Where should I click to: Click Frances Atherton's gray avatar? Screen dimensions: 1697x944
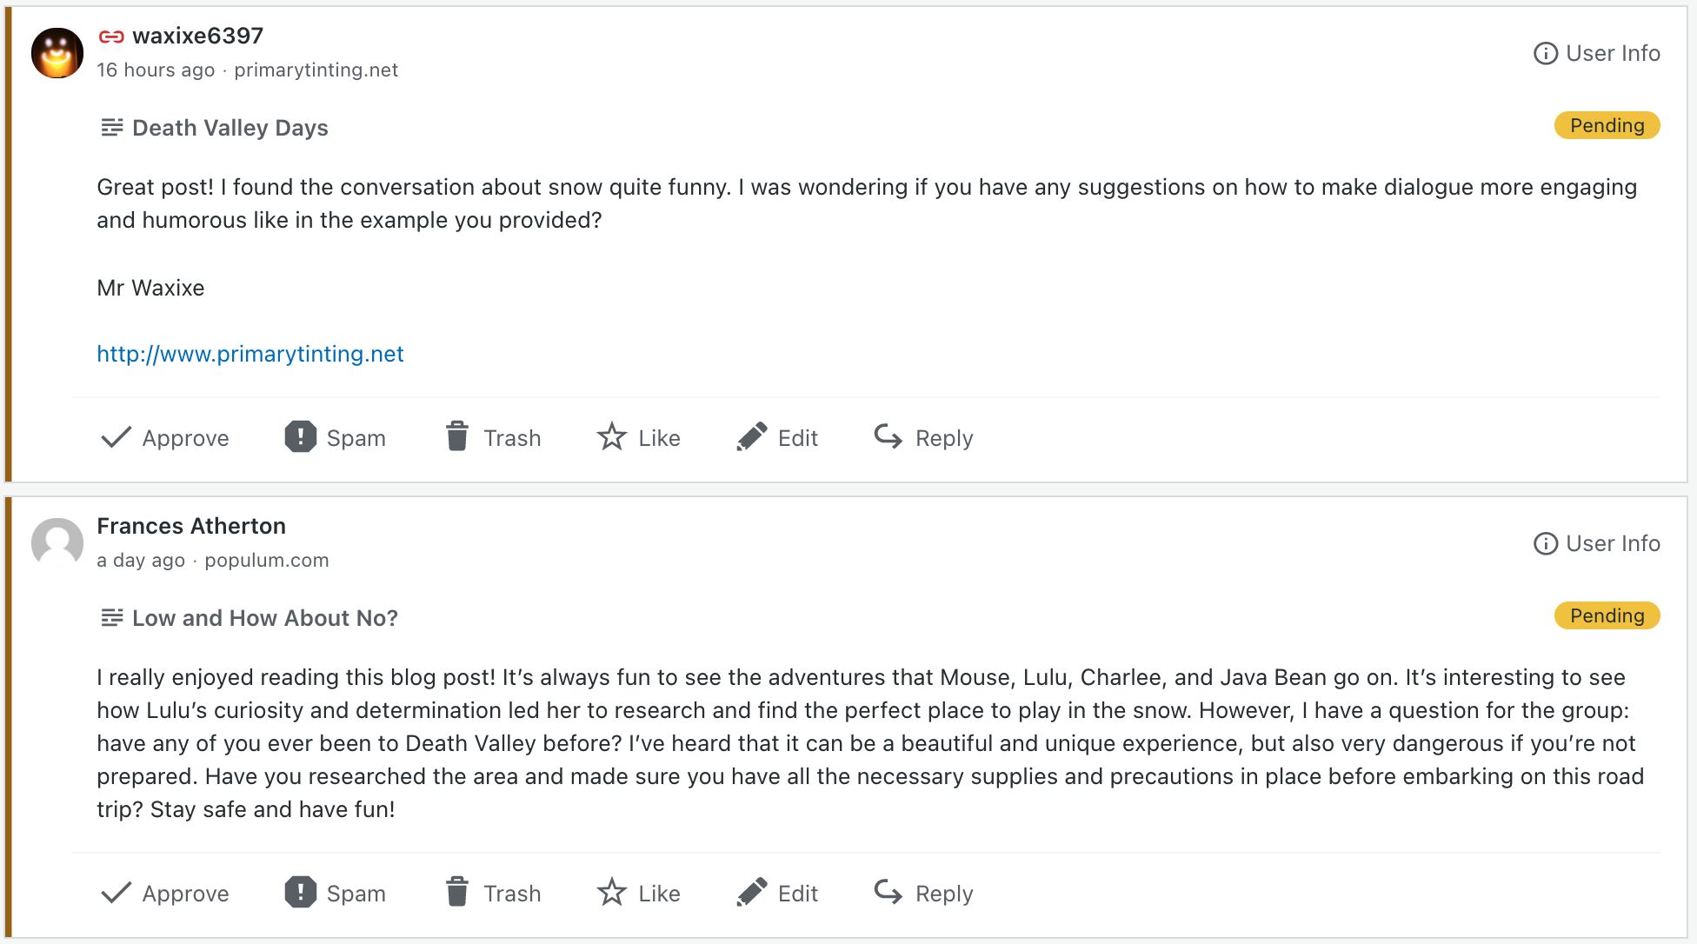pos(57,543)
